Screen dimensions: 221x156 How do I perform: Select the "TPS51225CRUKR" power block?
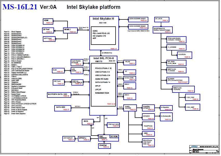(176, 40)
